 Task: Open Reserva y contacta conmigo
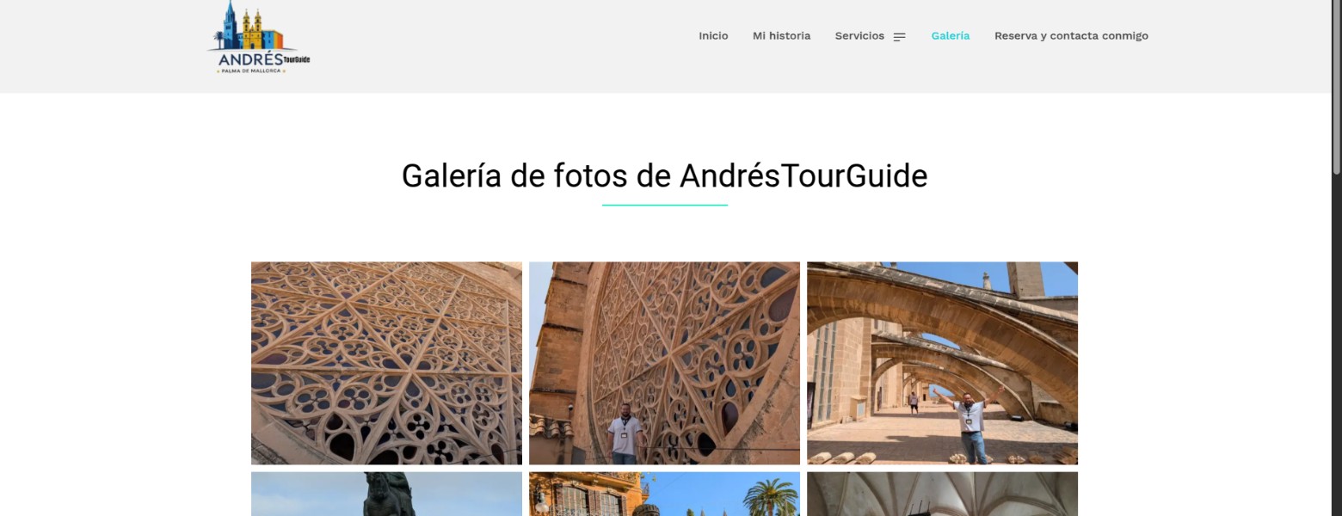click(x=1071, y=36)
